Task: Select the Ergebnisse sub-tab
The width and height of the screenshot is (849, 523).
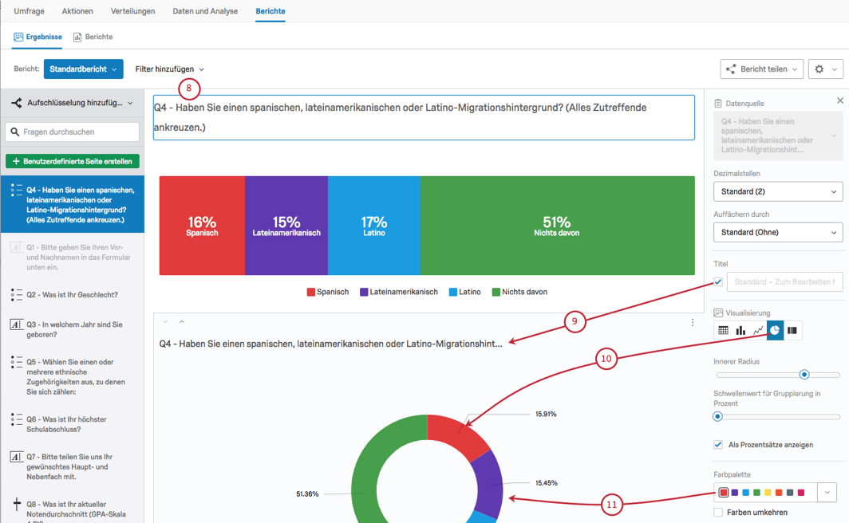Action: point(38,37)
